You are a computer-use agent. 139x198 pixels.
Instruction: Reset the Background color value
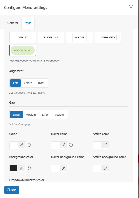point(29,168)
